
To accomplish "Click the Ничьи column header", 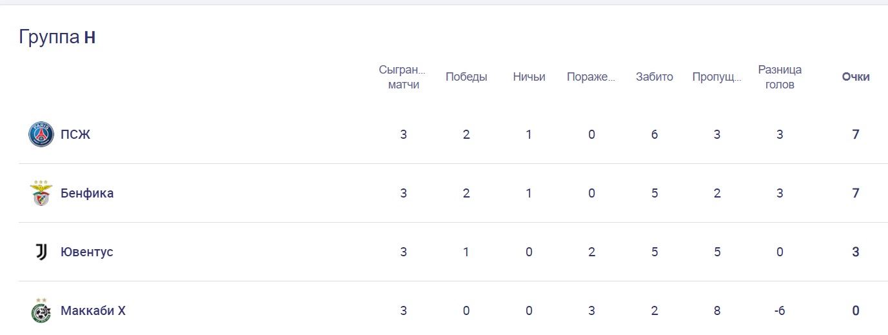I will pyautogui.click(x=529, y=77).
